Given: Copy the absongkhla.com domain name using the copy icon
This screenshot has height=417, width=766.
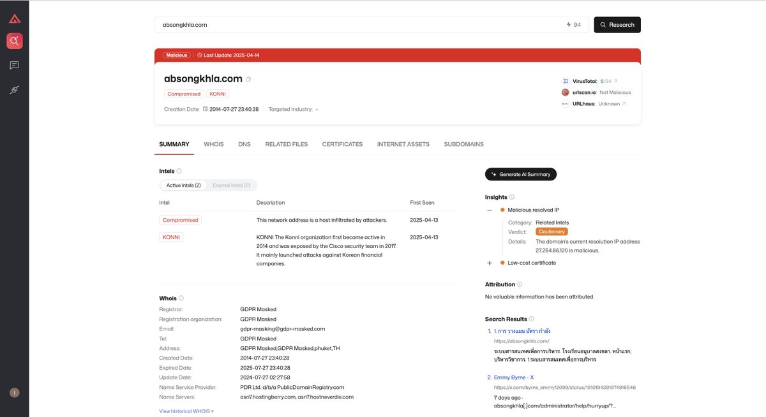Looking at the screenshot, I should pos(248,79).
